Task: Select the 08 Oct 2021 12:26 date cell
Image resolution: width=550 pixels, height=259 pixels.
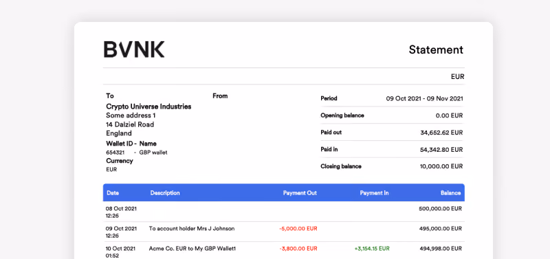Action: (x=122, y=212)
